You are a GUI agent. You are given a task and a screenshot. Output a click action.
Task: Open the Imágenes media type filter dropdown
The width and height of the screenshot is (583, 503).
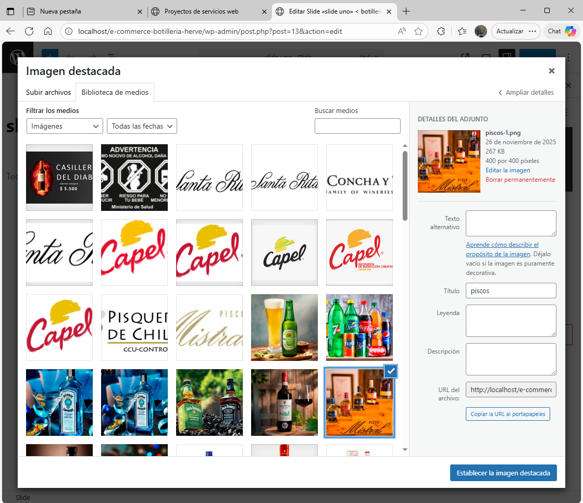(x=65, y=126)
